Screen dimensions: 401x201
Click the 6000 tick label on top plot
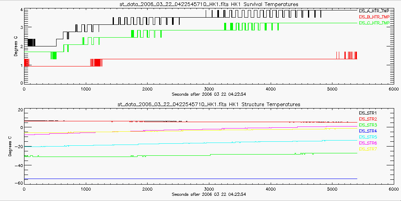(x=394, y=89)
